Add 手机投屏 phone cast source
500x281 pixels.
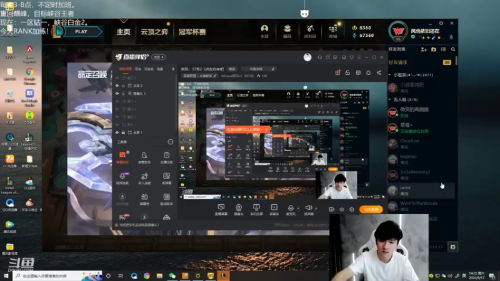pyautogui.click(x=256, y=210)
